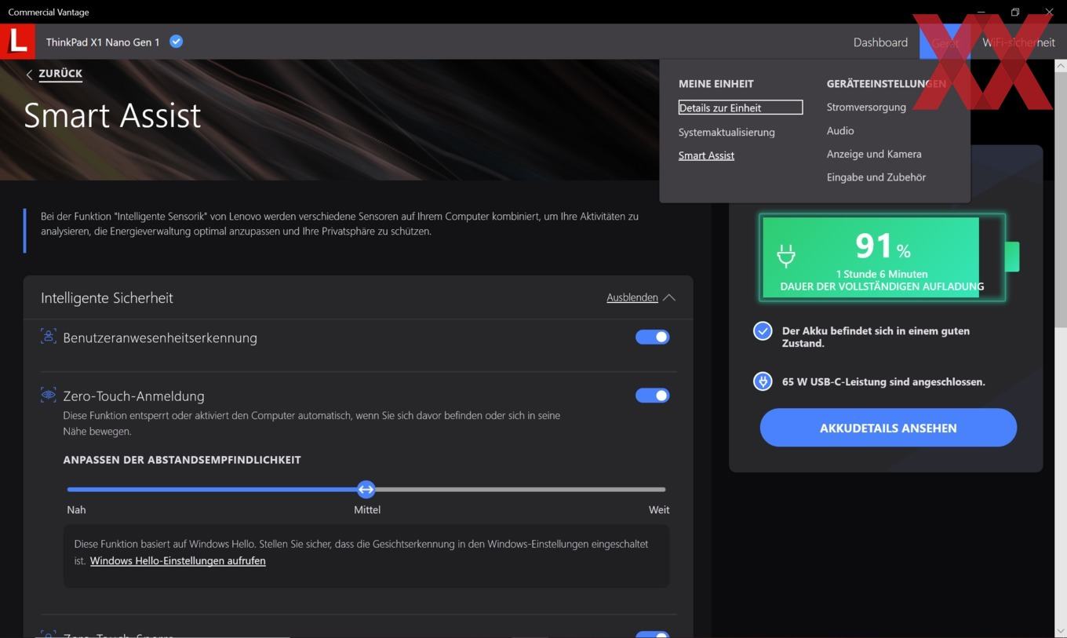Click the USB-C power plug icon
This screenshot has width=1067, height=638.
point(763,381)
